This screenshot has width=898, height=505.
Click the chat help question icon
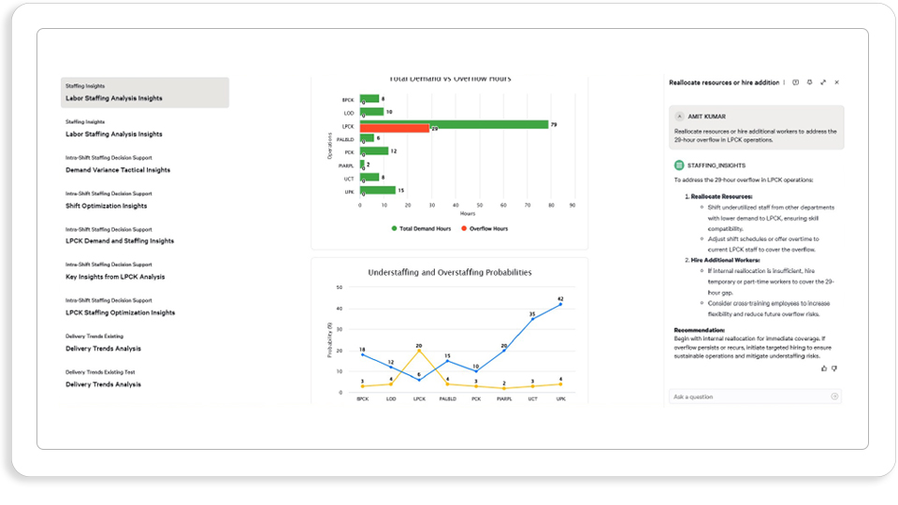coord(795,82)
